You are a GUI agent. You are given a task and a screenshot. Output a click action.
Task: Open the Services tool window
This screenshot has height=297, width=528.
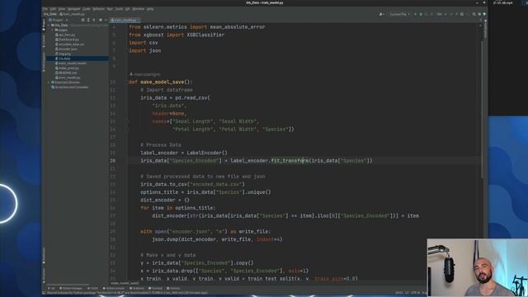pyautogui.click(x=173, y=288)
